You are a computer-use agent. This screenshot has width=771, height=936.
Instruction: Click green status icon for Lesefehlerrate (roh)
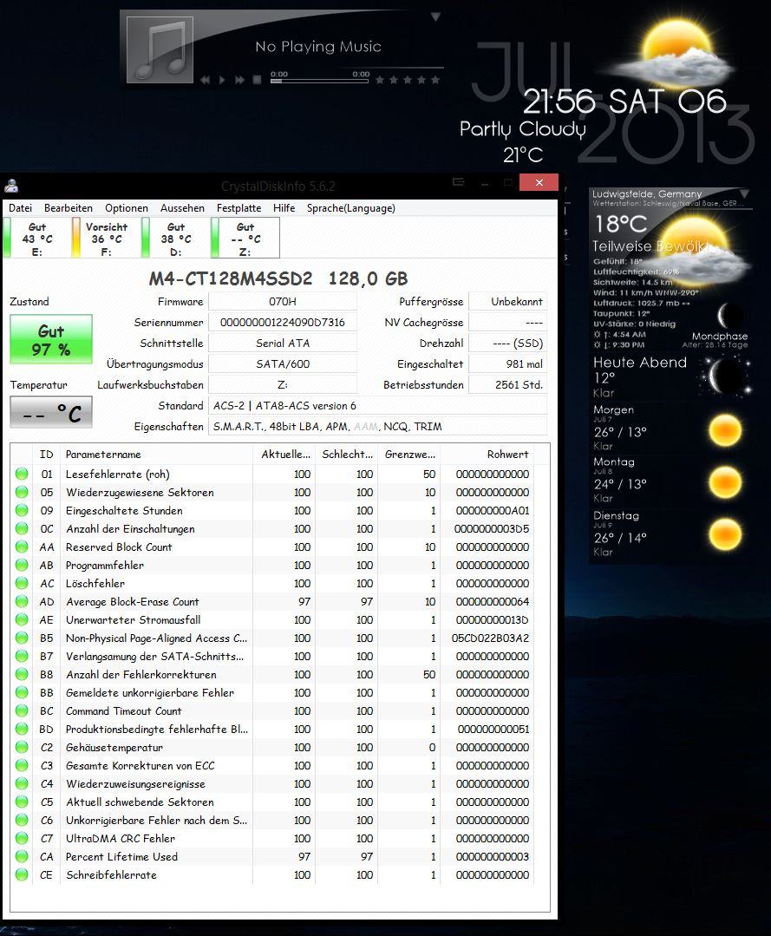coord(22,474)
